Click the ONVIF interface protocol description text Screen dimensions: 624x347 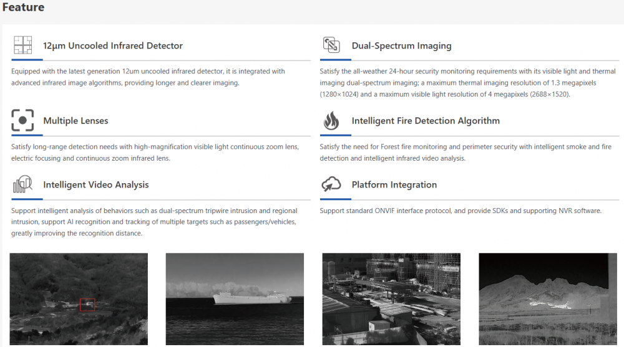click(x=461, y=211)
